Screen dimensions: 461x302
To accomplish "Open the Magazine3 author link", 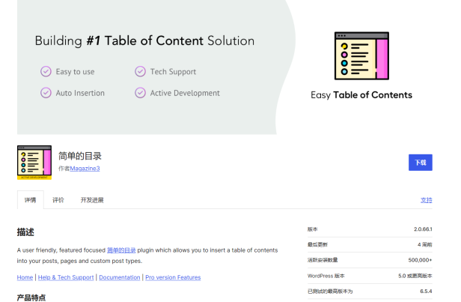I will [85, 169].
